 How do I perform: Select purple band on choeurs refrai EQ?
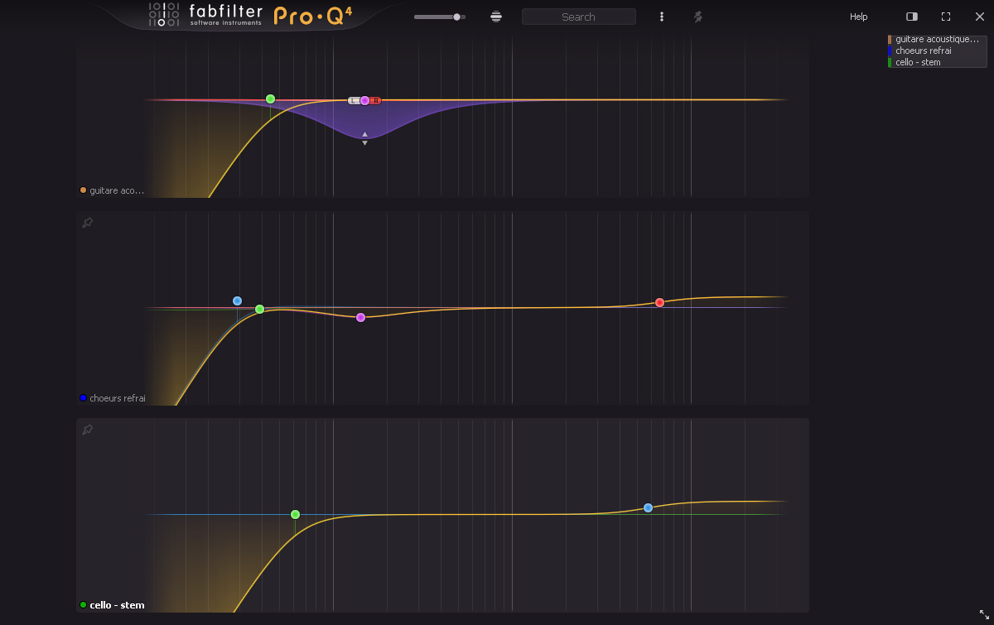pos(360,317)
